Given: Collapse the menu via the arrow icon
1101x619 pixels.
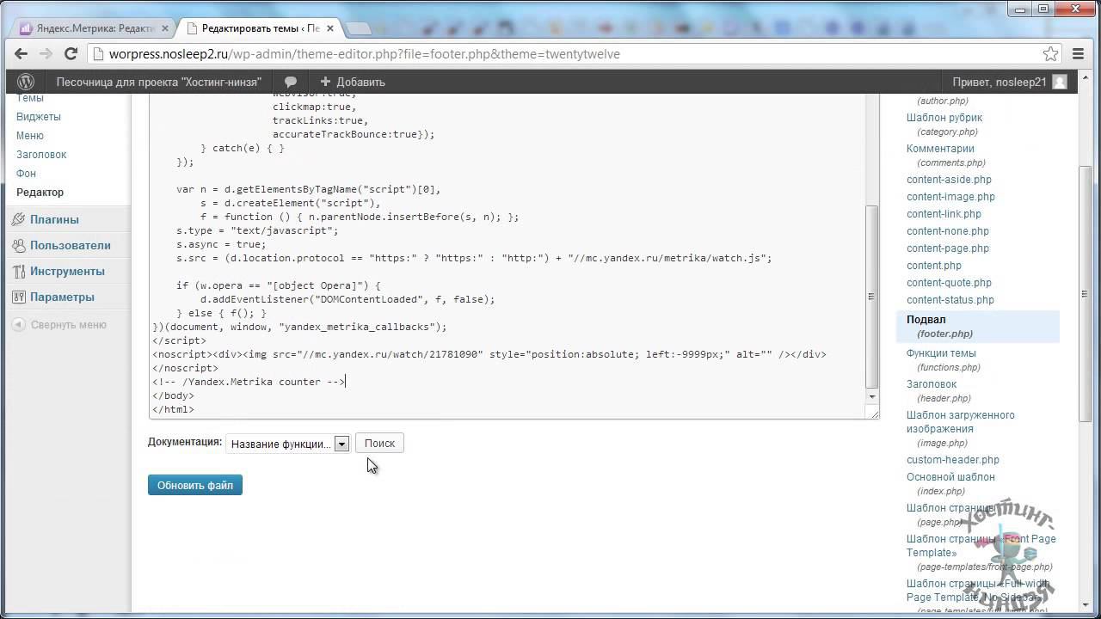Looking at the screenshot, I should pyautogui.click(x=19, y=325).
